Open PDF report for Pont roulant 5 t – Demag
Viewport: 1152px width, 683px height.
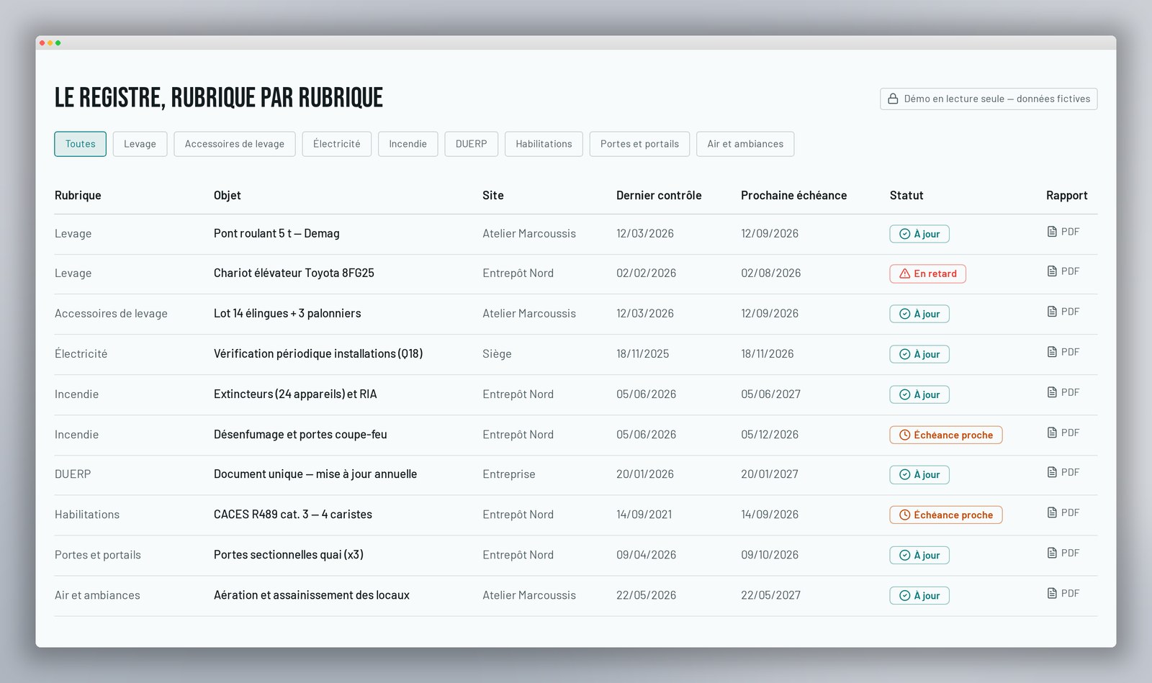(1063, 232)
